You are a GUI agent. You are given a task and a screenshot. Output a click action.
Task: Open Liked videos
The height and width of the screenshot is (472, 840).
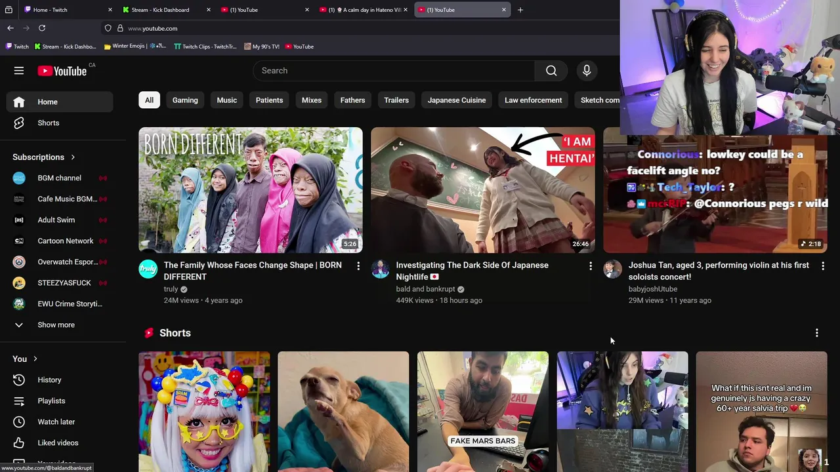60,442
